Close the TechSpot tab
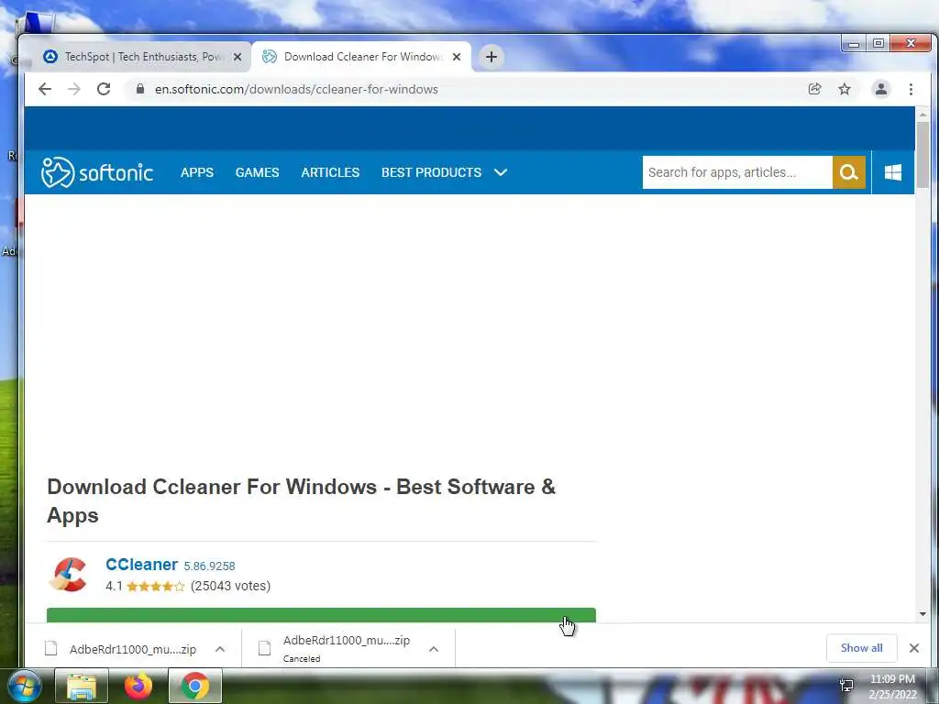The height and width of the screenshot is (704, 939). [238, 57]
